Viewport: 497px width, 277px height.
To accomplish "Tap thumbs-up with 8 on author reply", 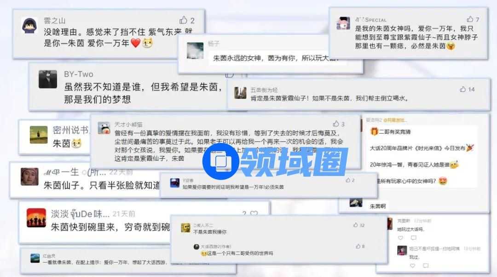I will [x=358, y=246].
